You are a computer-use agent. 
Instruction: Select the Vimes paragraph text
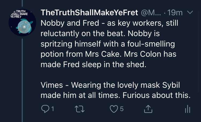tap(116, 90)
